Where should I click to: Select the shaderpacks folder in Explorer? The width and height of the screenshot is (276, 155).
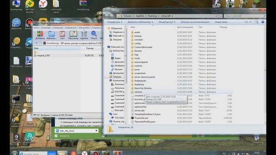tap(140, 81)
